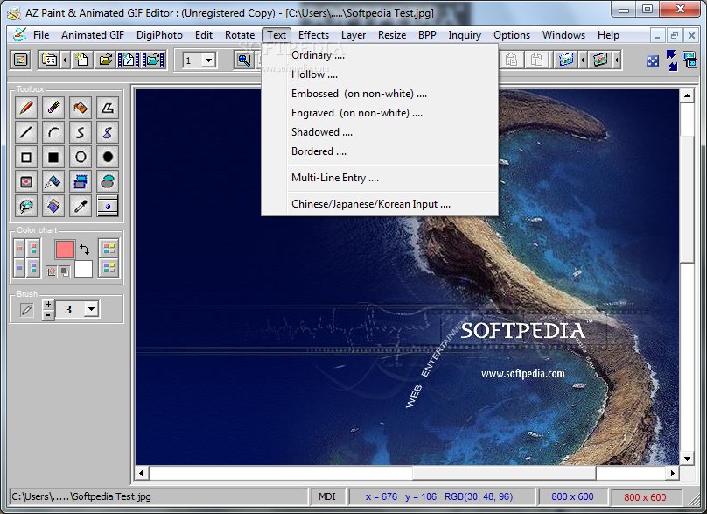Viewport: 707px width, 514px height.
Task: Choose Shadowed text option
Action: [x=380, y=132]
